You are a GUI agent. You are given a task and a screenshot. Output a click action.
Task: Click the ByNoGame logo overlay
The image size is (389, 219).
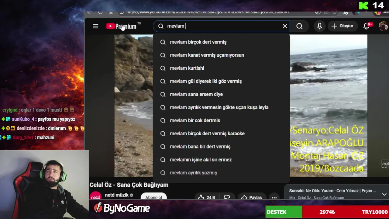(x=122, y=208)
